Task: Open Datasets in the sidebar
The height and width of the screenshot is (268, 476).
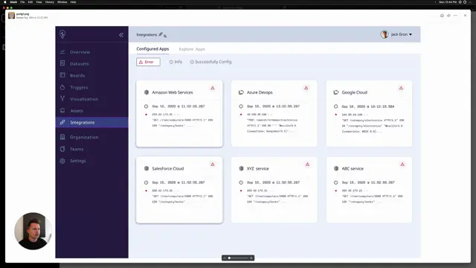Action: tap(80, 64)
